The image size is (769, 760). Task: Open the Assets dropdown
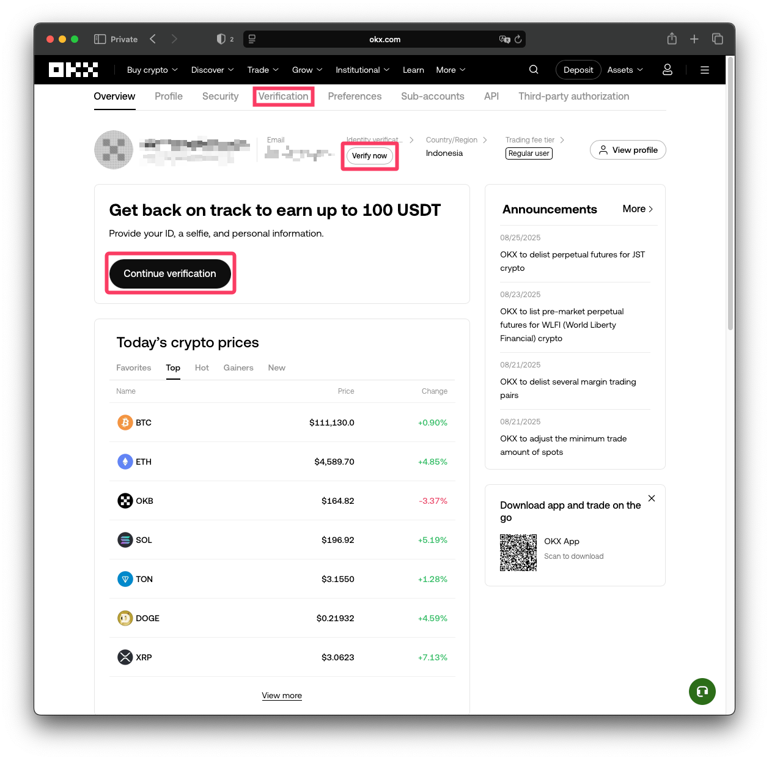click(x=625, y=70)
